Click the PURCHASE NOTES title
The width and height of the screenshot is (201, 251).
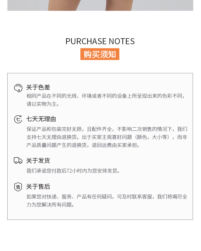click(100, 41)
